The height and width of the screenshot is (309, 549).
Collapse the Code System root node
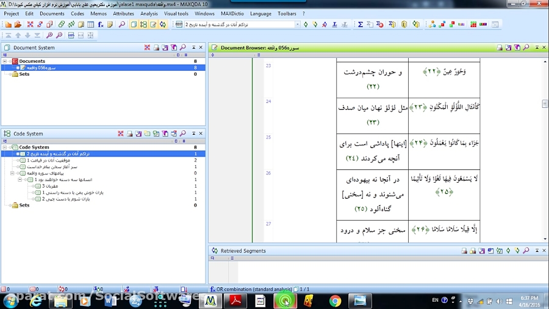(5, 147)
